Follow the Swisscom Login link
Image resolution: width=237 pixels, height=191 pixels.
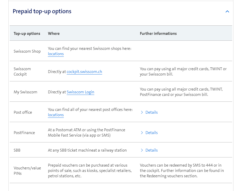[x=80, y=92]
